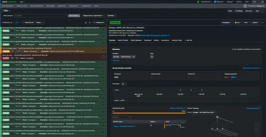The image size is (266, 137).
Task: Click the Save new... button
Action: 249,11
